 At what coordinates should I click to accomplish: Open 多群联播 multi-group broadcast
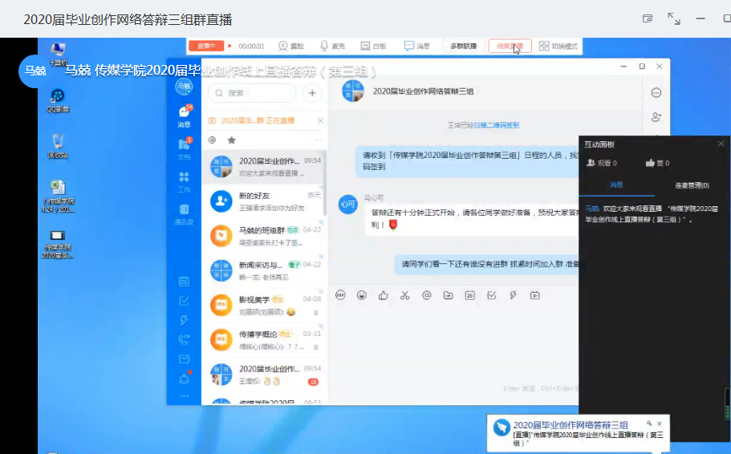pyautogui.click(x=463, y=47)
